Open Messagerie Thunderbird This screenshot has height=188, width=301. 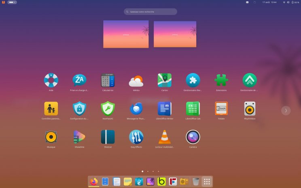[x=136, y=109]
